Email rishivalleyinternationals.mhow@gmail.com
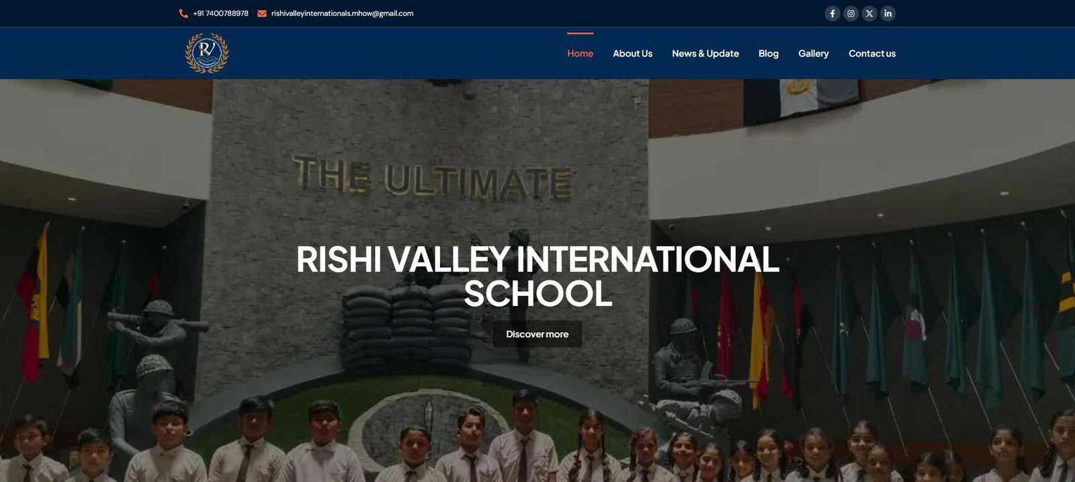Viewport: 1075px width, 482px height. (x=342, y=13)
